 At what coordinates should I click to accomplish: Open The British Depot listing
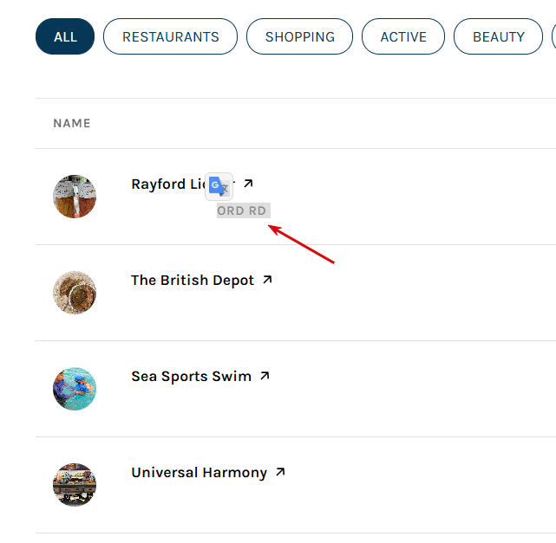tap(193, 280)
